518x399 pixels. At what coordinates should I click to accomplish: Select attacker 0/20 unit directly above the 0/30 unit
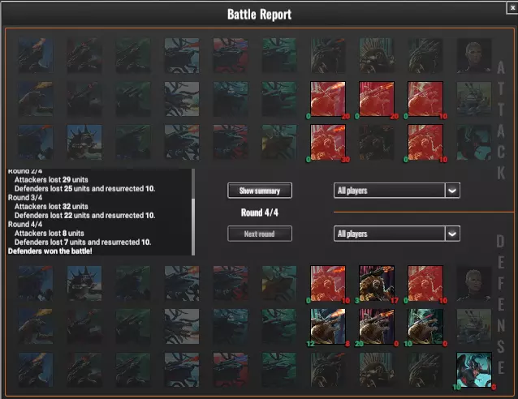pyautogui.click(x=328, y=99)
